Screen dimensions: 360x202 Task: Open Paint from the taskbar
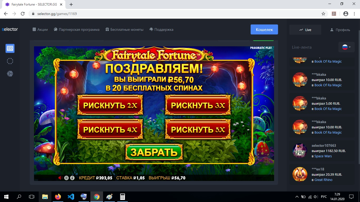click(109, 196)
